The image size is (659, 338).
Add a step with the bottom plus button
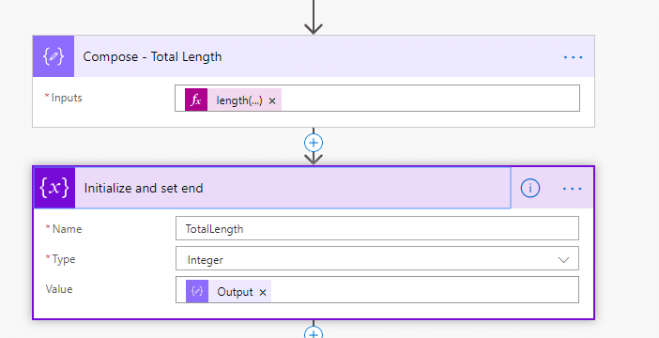pos(314,332)
